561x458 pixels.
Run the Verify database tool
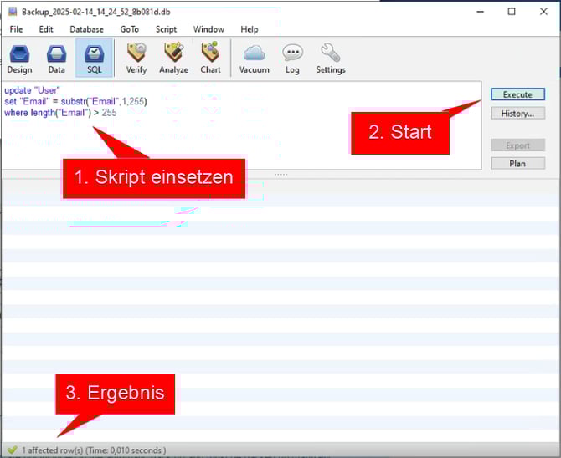point(136,59)
